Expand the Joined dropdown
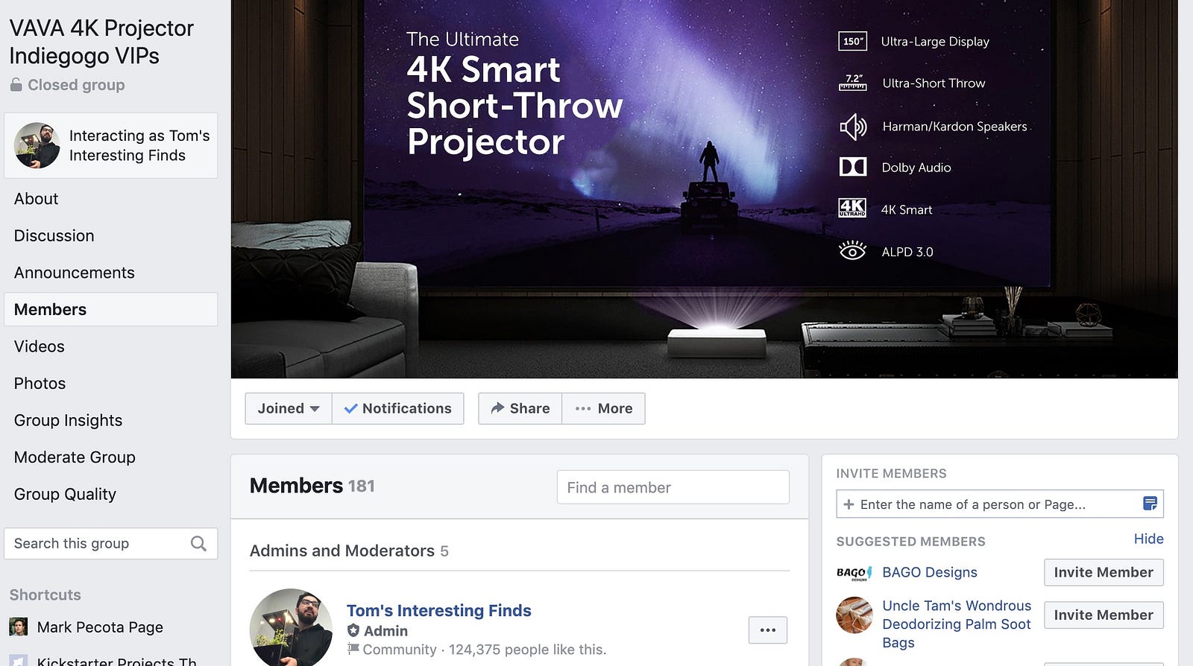Screen dimensions: 1193x666 289,408
